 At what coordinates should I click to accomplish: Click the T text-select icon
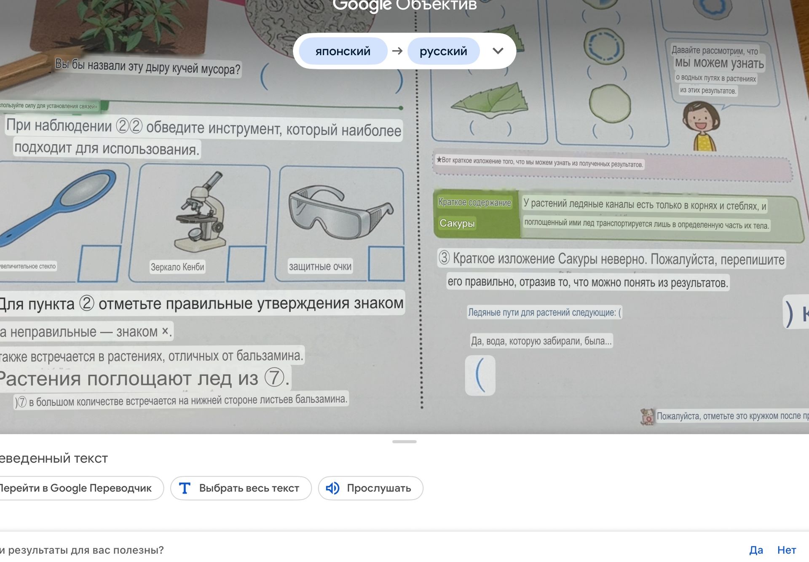click(185, 488)
